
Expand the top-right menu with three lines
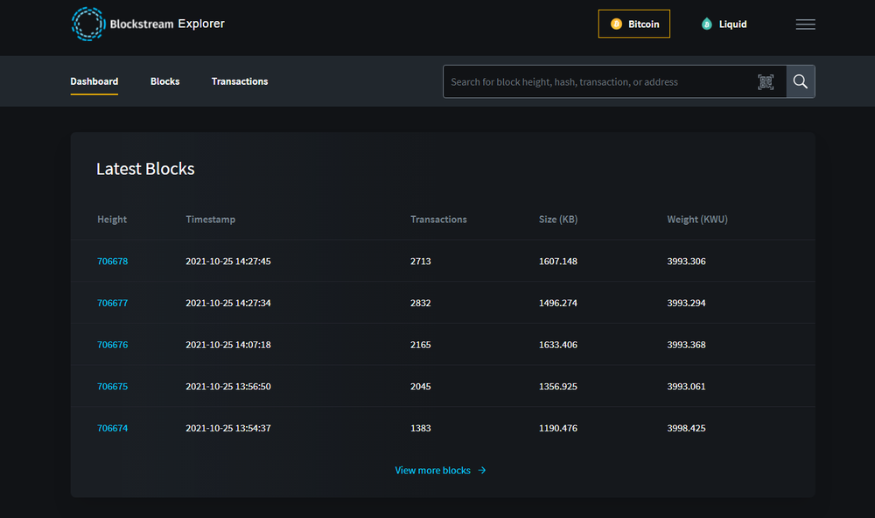(x=805, y=24)
